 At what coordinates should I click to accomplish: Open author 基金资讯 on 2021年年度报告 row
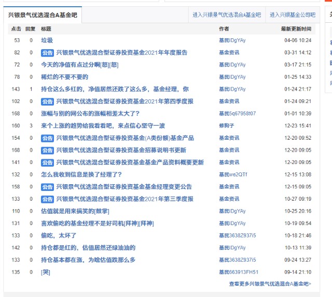[229, 52]
